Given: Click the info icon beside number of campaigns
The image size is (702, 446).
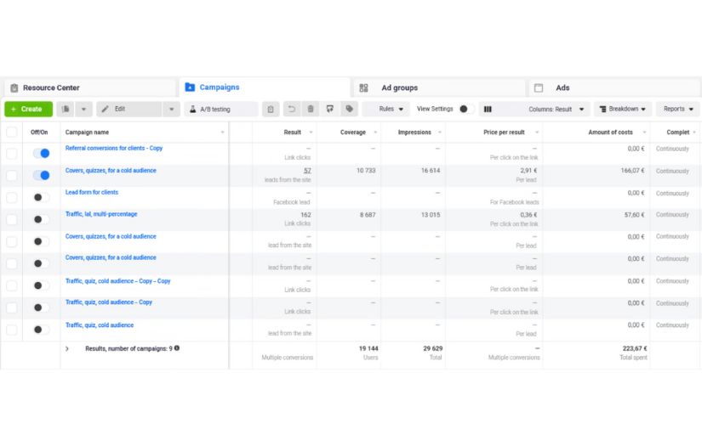Looking at the screenshot, I should click(x=177, y=348).
